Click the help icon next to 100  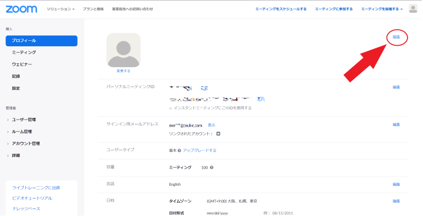[211, 168]
